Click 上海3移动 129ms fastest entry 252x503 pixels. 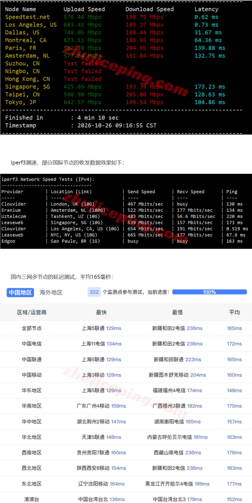coord(101,375)
